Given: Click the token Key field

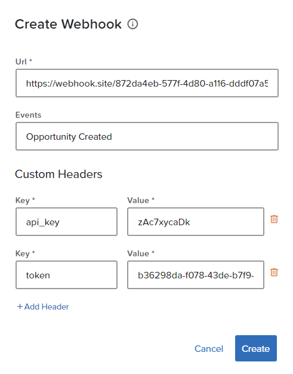Looking at the screenshot, I should [x=66, y=275].
